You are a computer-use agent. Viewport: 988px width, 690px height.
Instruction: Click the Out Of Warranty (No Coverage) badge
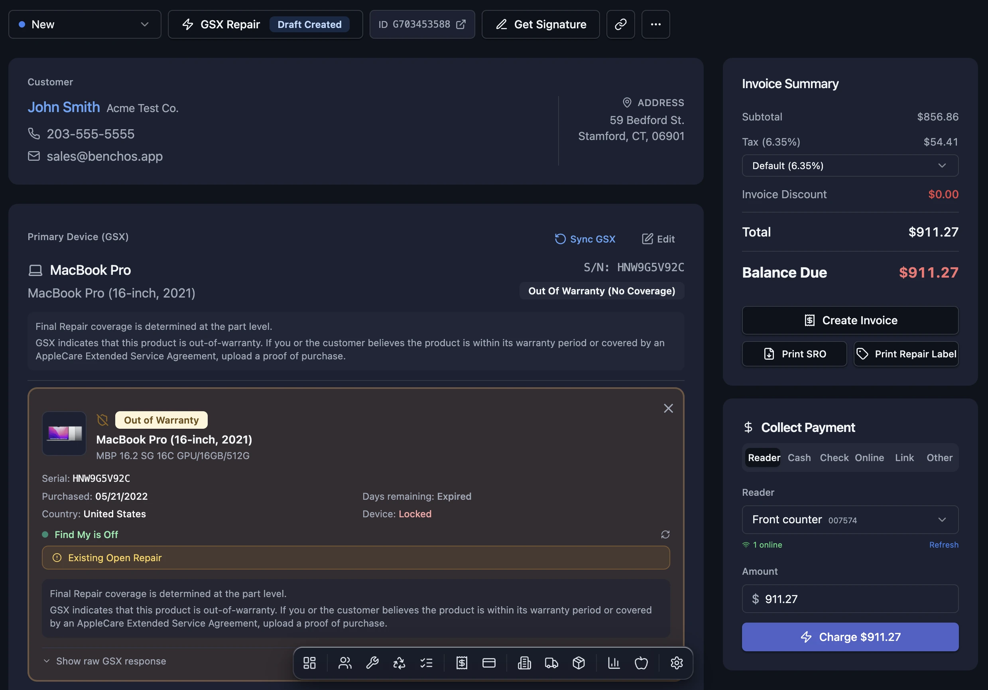click(602, 291)
